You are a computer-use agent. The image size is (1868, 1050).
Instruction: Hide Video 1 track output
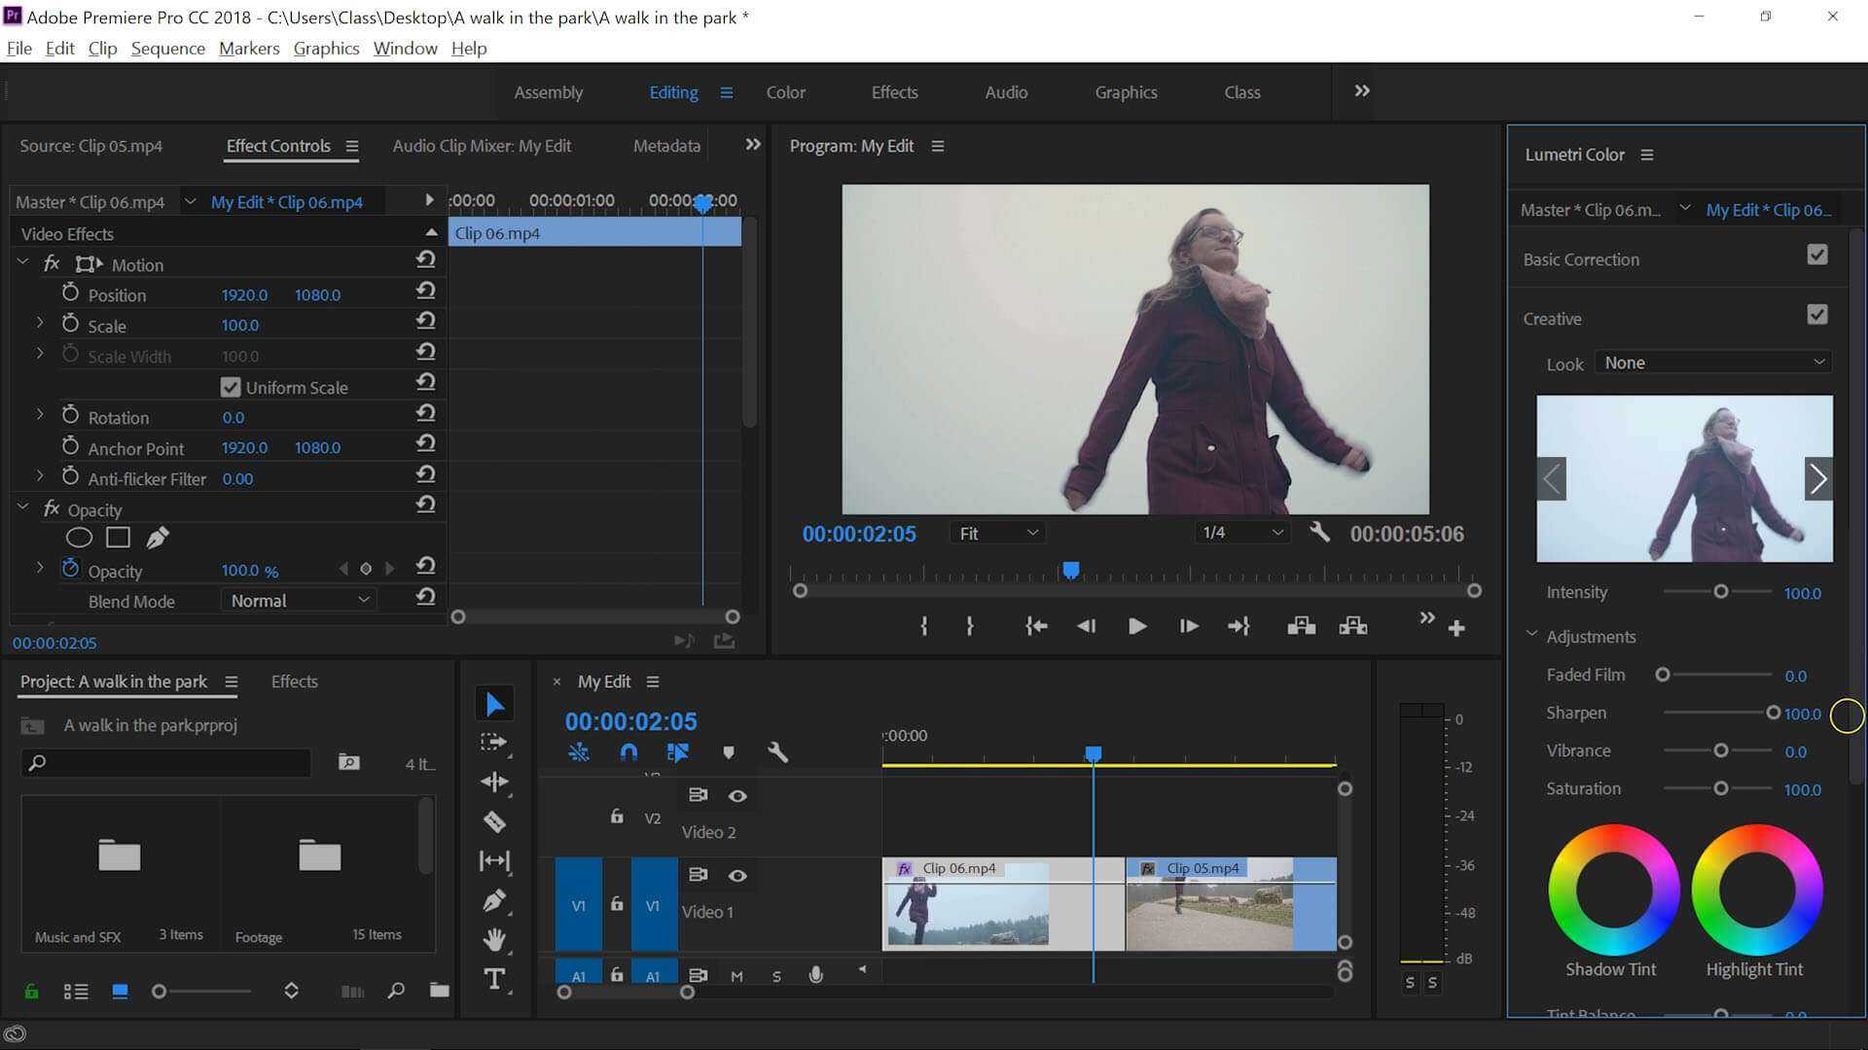click(737, 876)
